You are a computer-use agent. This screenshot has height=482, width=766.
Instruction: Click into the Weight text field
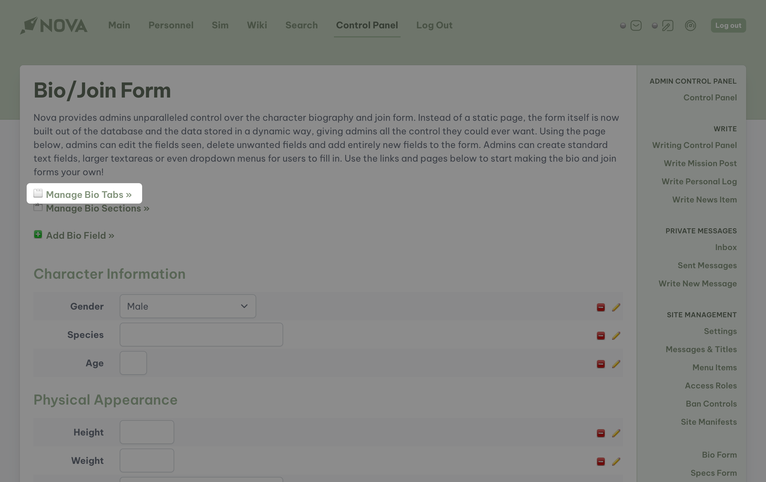pyautogui.click(x=147, y=460)
